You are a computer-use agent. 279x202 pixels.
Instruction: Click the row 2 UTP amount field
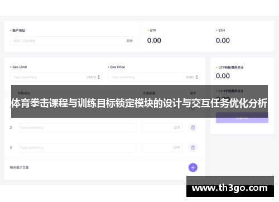(162, 128)
